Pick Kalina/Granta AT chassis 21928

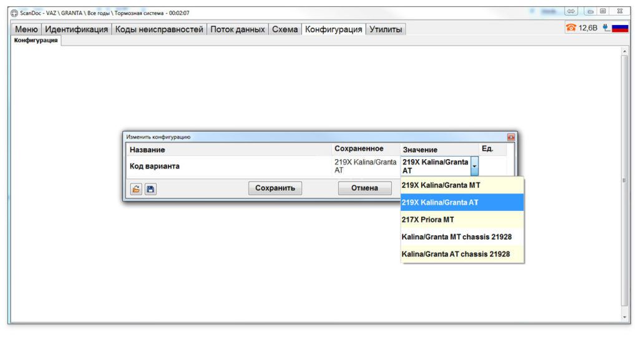tap(462, 254)
